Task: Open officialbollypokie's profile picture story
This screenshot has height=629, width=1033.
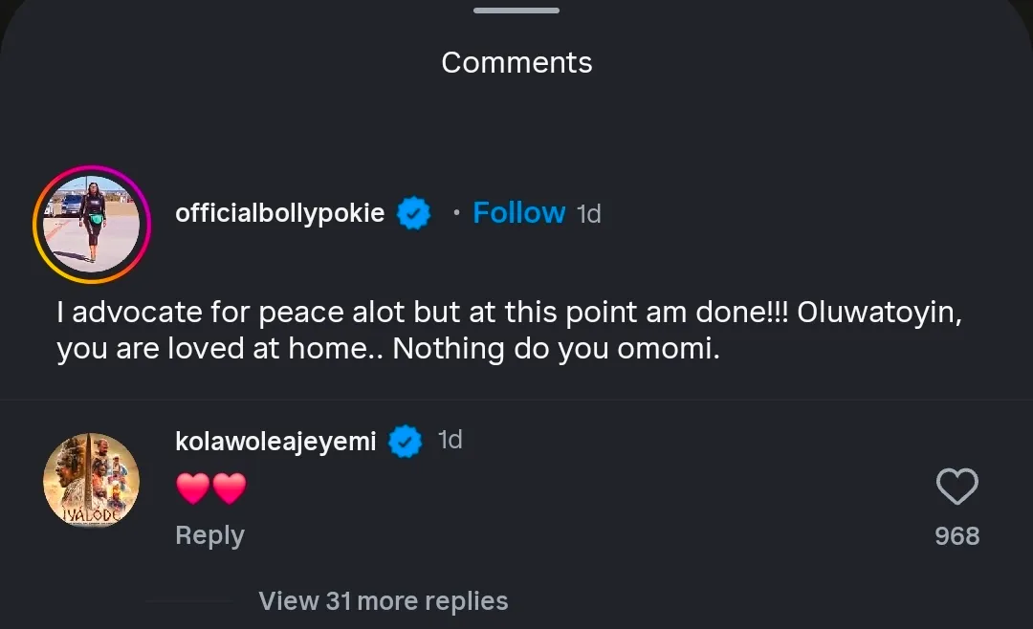Action: (92, 225)
